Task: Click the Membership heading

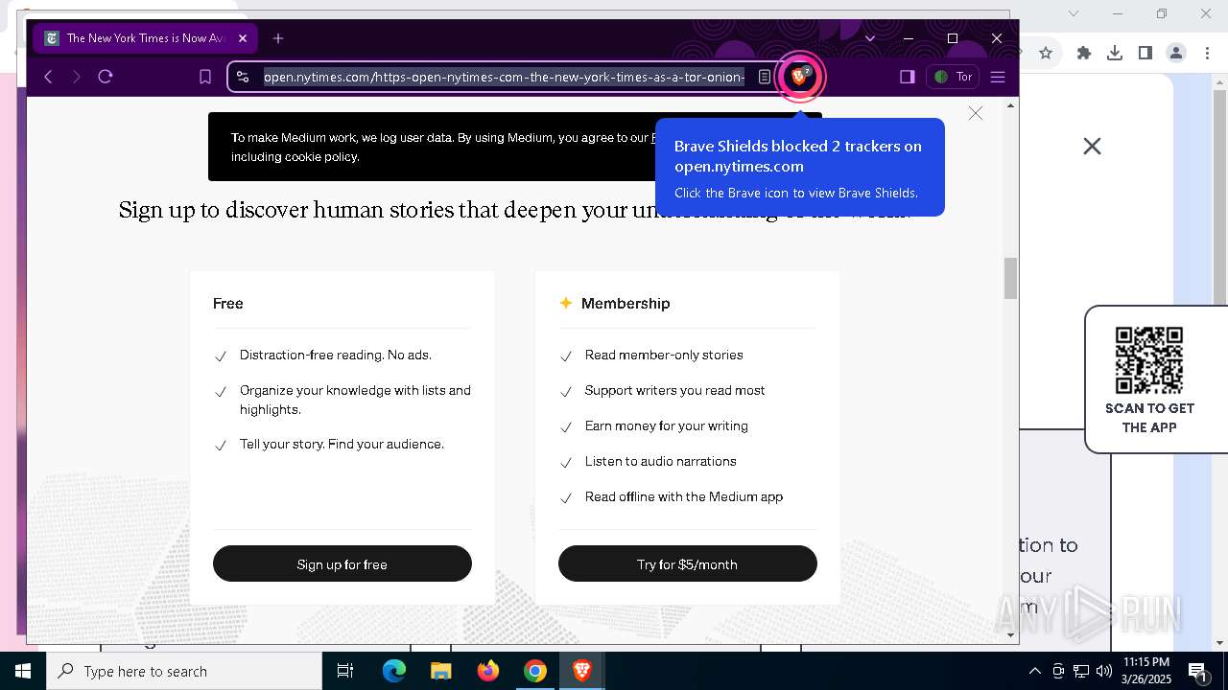Action: pyautogui.click(x=626, y=303)
